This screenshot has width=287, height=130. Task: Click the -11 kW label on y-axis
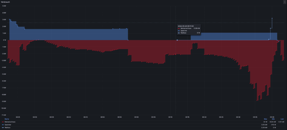pyautogui.click(x=4, y=115)
